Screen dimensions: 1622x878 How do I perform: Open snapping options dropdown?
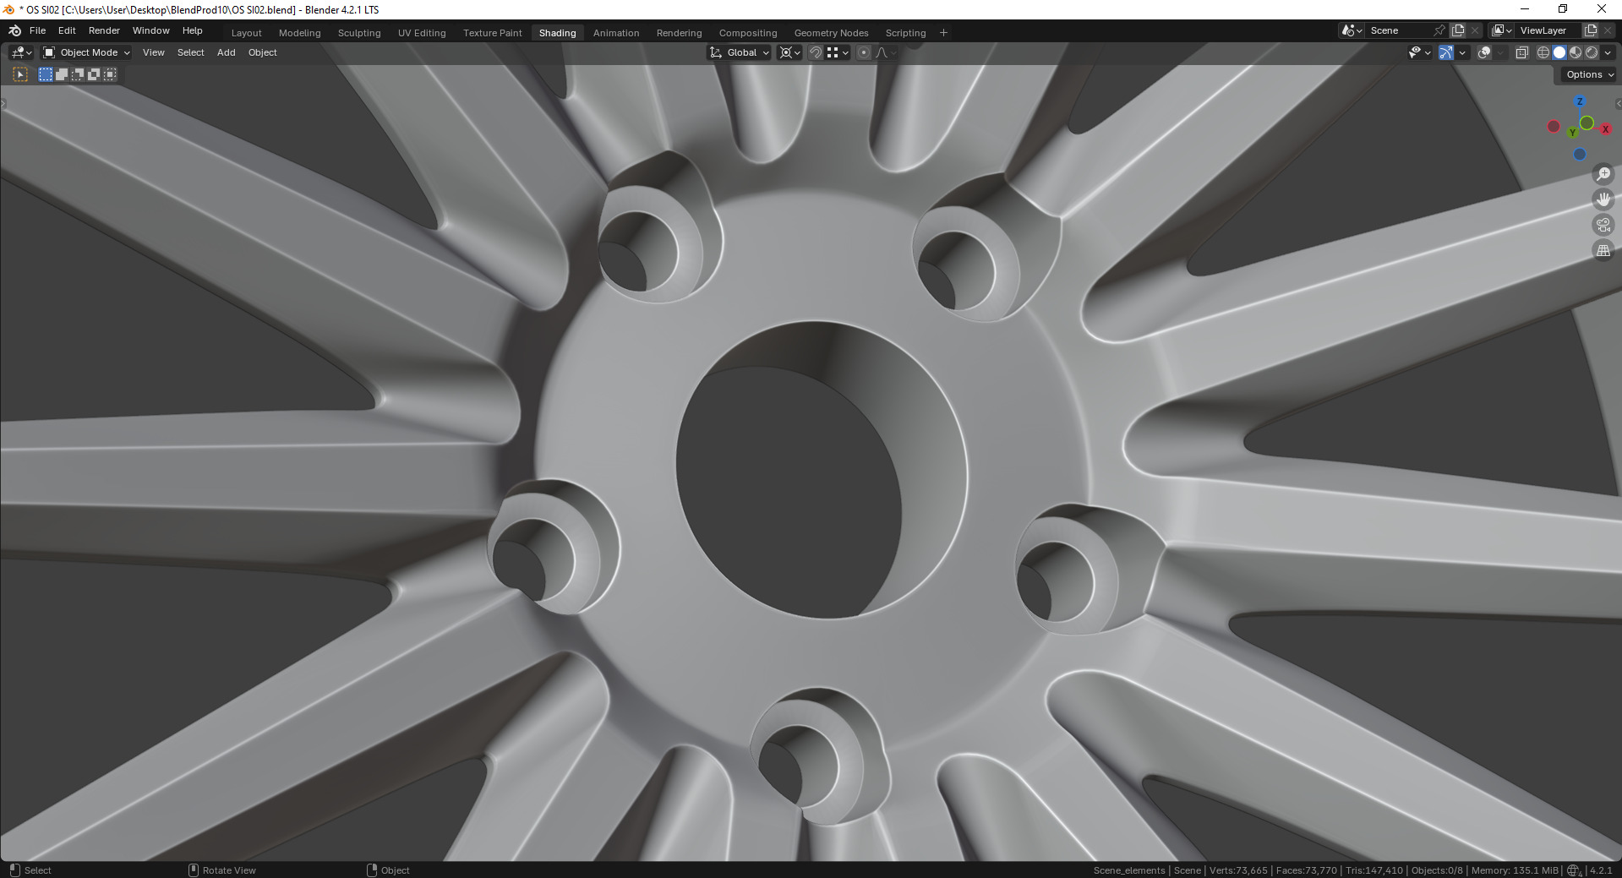(x=838, y=52)
